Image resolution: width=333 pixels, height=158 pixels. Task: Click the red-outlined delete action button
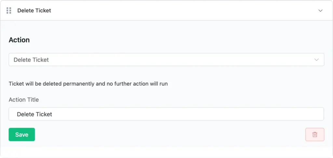coord(315,135)
